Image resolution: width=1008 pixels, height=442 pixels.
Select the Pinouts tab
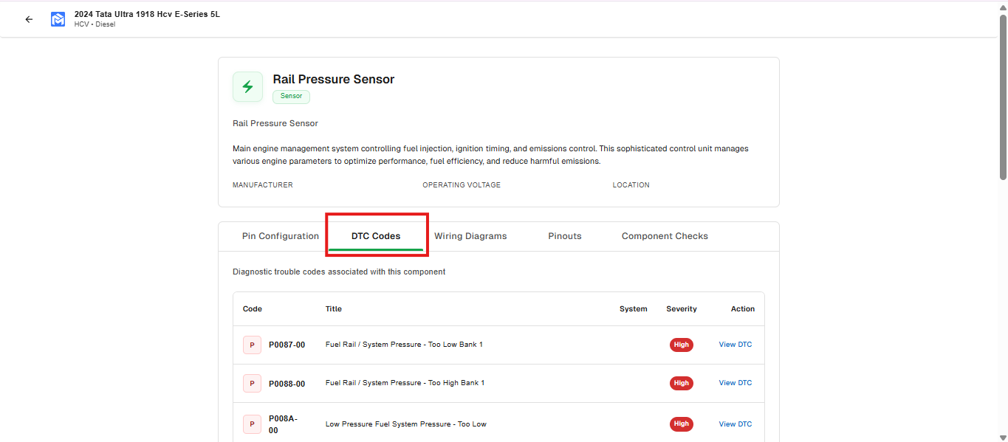pos(564,235)
